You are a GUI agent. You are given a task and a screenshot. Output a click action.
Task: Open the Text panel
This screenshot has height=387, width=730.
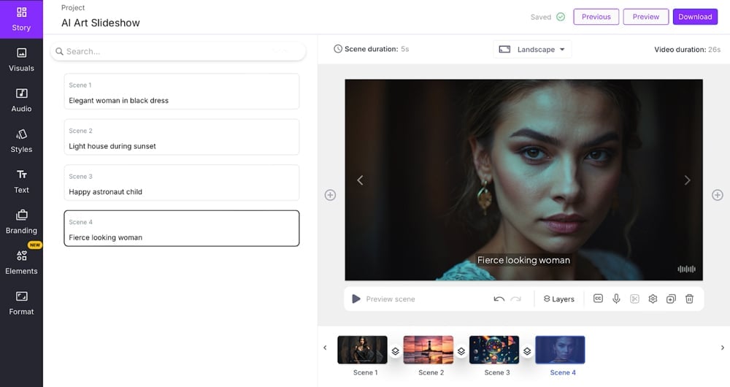21,181
